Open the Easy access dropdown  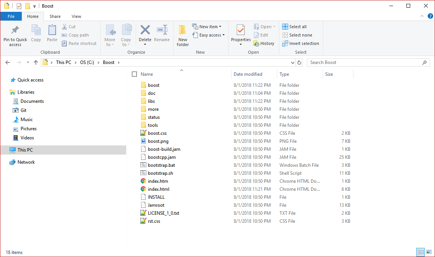pos(208,35)
